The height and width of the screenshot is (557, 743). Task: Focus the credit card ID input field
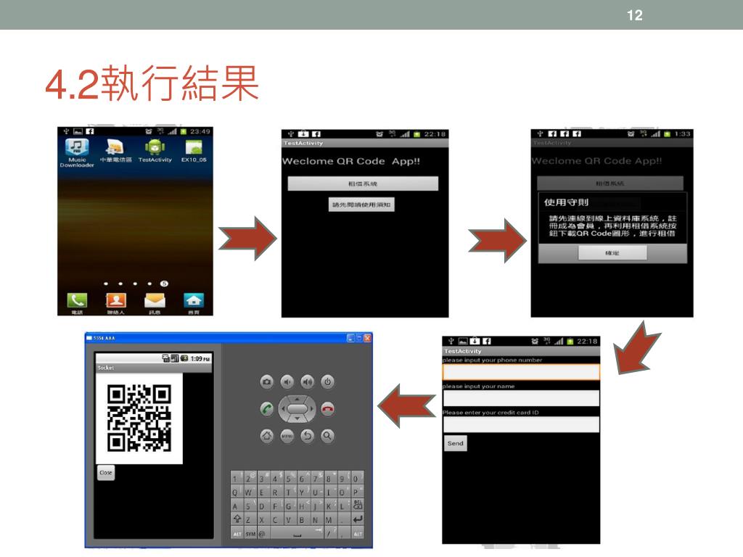click(521, 424)
